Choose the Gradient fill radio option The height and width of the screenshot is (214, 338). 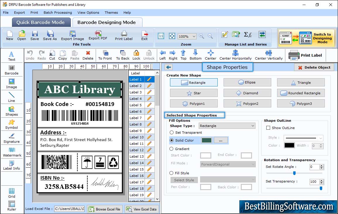pyautogui.click(x=171, y=149)
